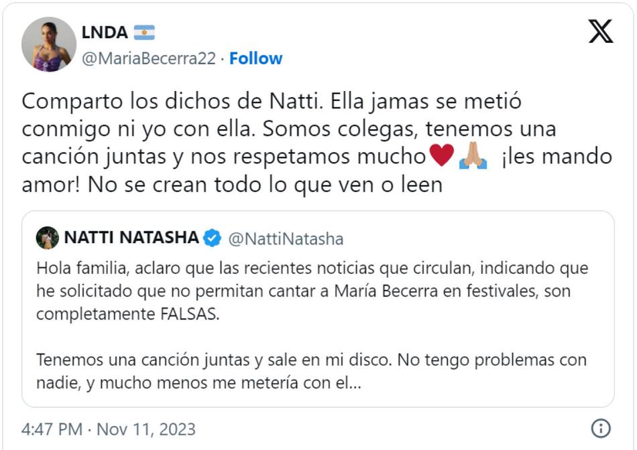The height and width of the screenshot is (450, 637).
Task: Click the red heart emoji
Action: pyautogui.click(x=441, y=156)
